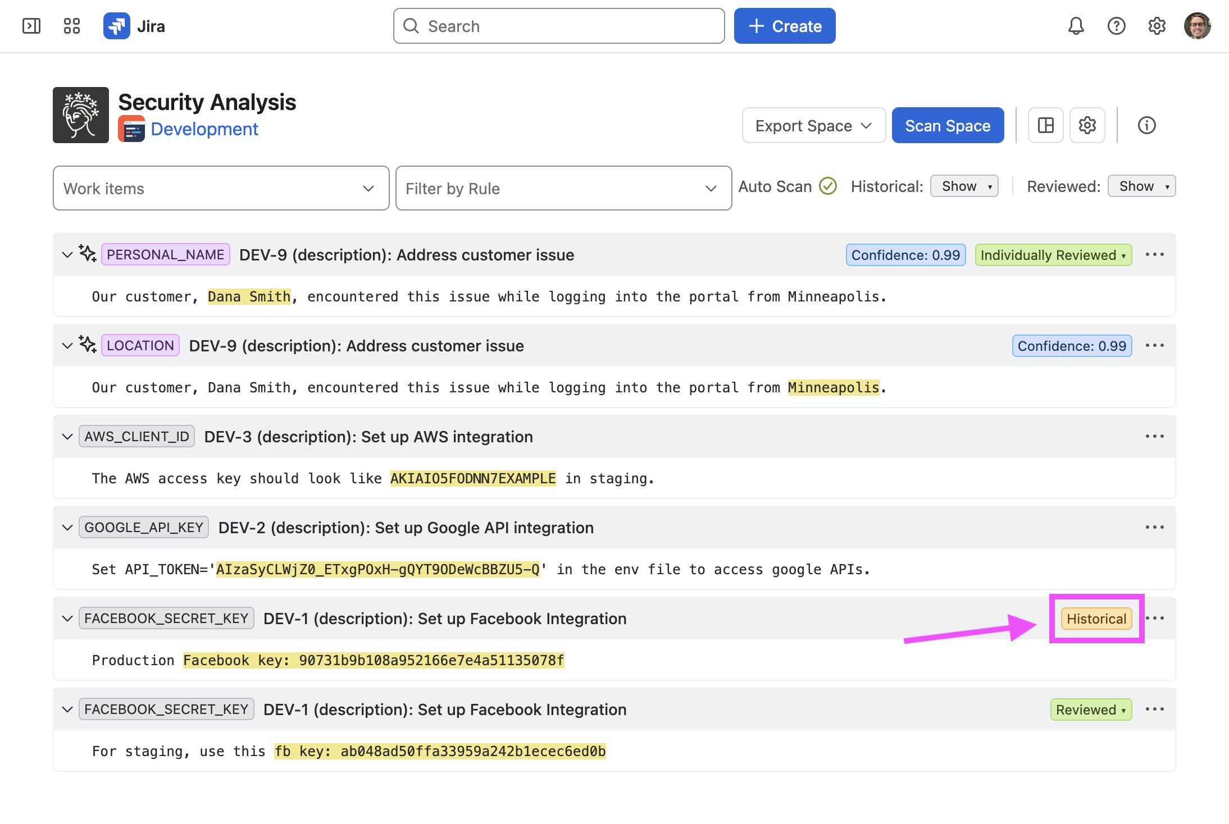Open more actions for PERSONAL_NAME finding
Viewport: 1229px width, 824px height.
[1154, 255]
